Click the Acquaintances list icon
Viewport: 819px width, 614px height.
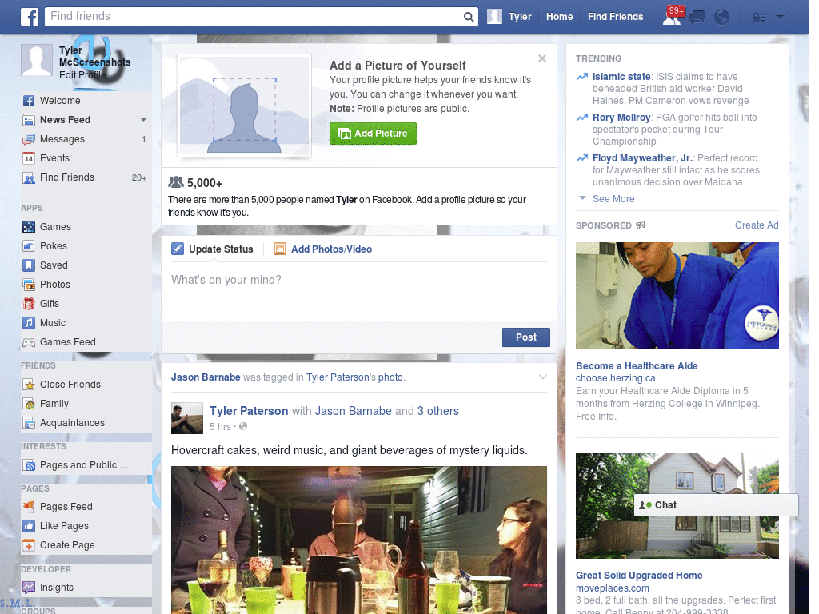[x=29, y=423]
